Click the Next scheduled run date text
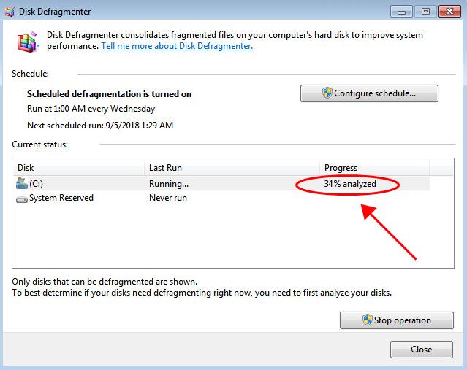467x370 pixels. 100,126
